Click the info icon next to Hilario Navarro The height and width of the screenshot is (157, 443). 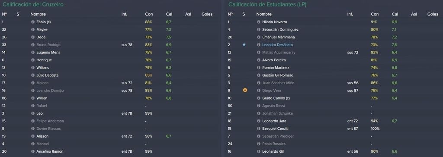pyautogui.click(x=259, y=22)
